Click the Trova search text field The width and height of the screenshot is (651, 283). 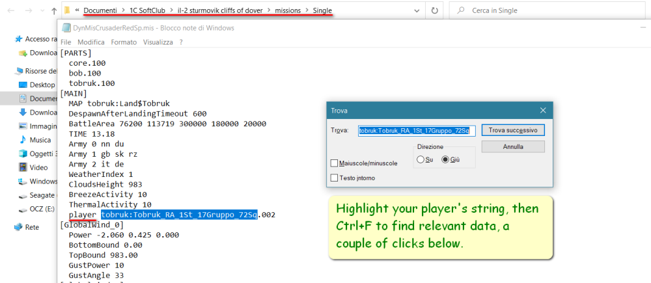pos(417,130)
